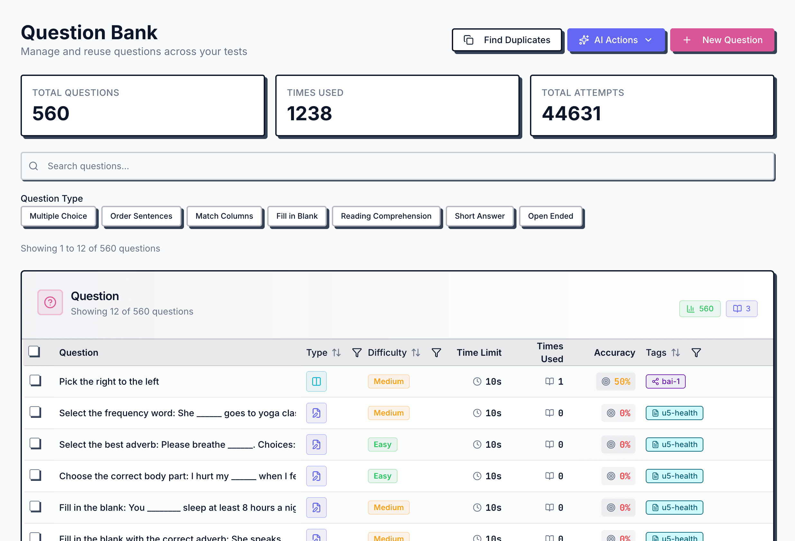Check the 'Choose the correct body part' question row
The width and height of the screenshot is (795, 541).
point(35,475)
